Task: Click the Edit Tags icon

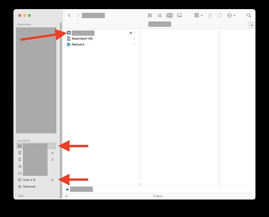Action: coord(220,16)
